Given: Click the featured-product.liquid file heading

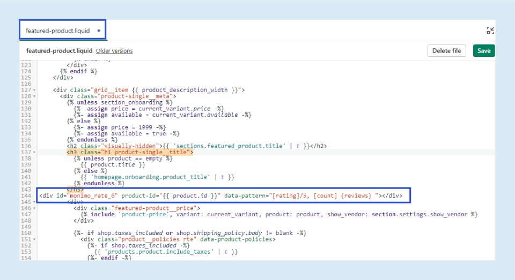Looking at the screenshot, I should tap(59, 51).
